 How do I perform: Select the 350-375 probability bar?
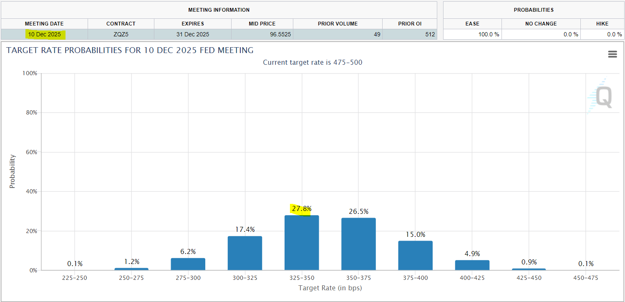tap(359, 244)
